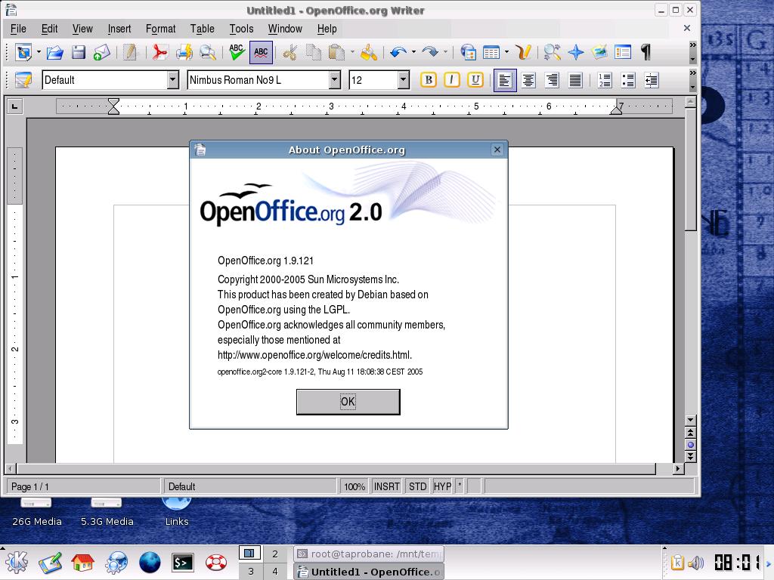Screen dimensions: 774x580
Task: Expand the paragraph style Default dropdown
Action: [x=173, y=80]
